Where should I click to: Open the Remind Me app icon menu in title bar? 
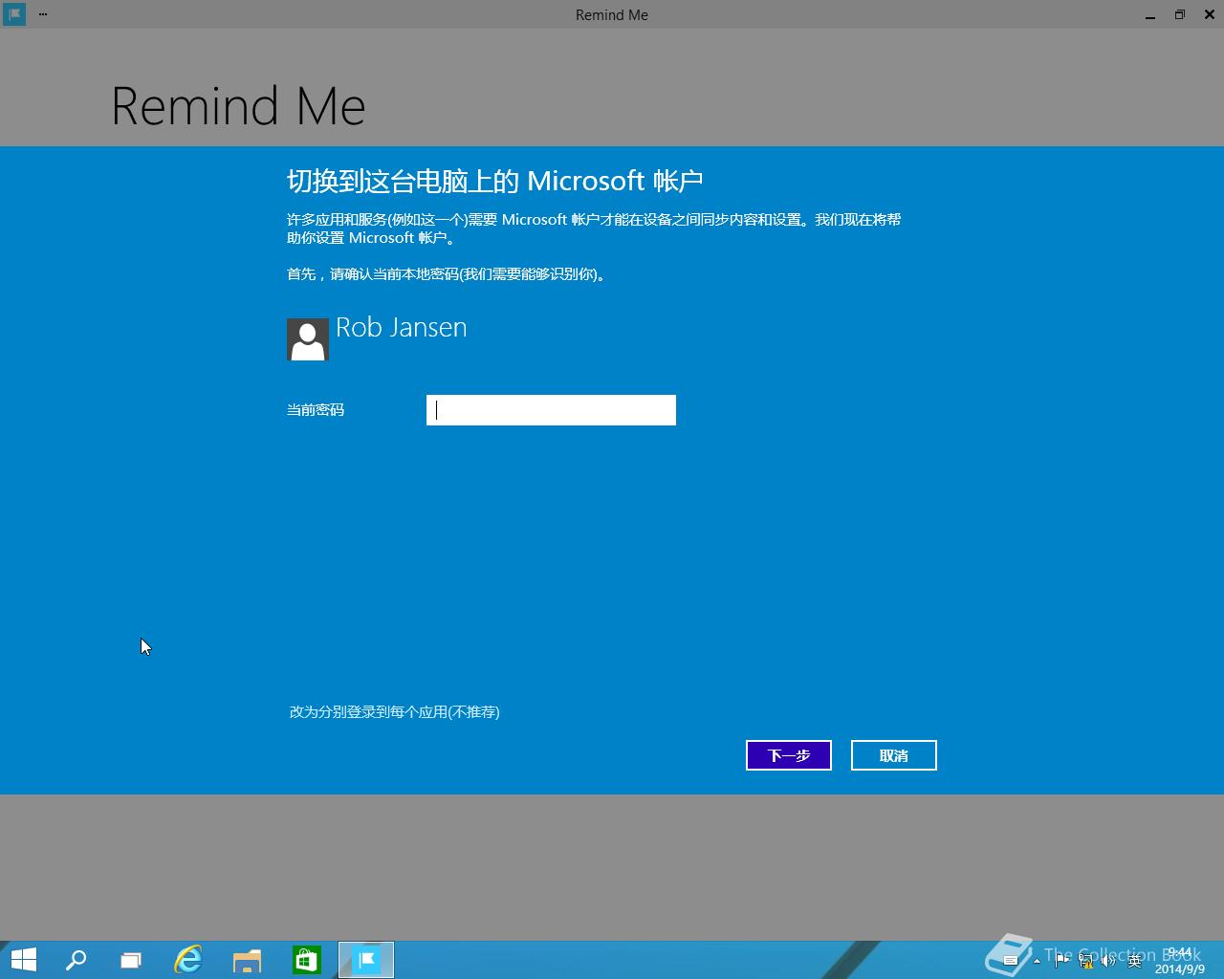14,14
